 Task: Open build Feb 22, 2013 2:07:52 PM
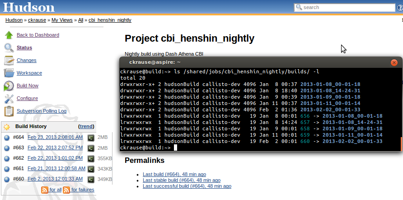point(55,148)
